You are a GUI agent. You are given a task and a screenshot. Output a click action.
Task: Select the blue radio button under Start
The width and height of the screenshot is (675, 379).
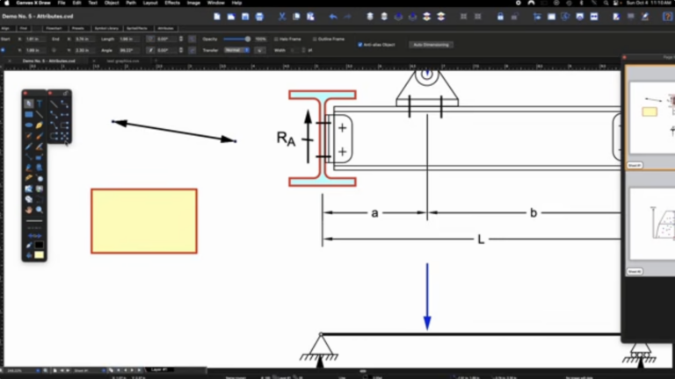click(3, 50)
